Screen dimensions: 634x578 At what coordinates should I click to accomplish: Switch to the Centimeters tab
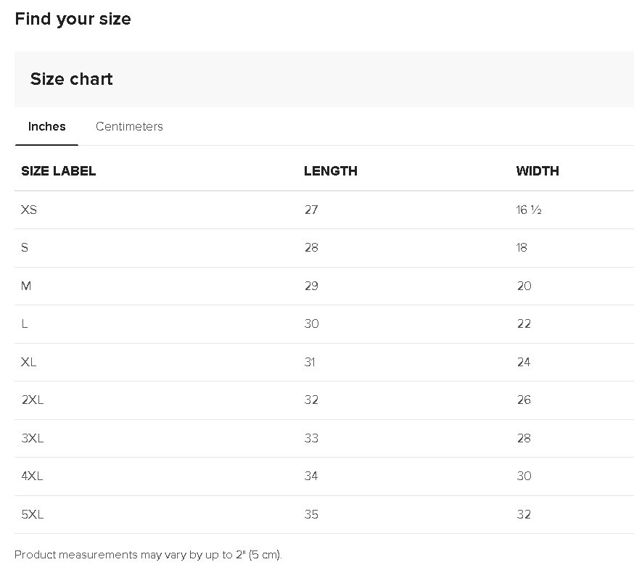pyautogui.click(x=129, y=126)
